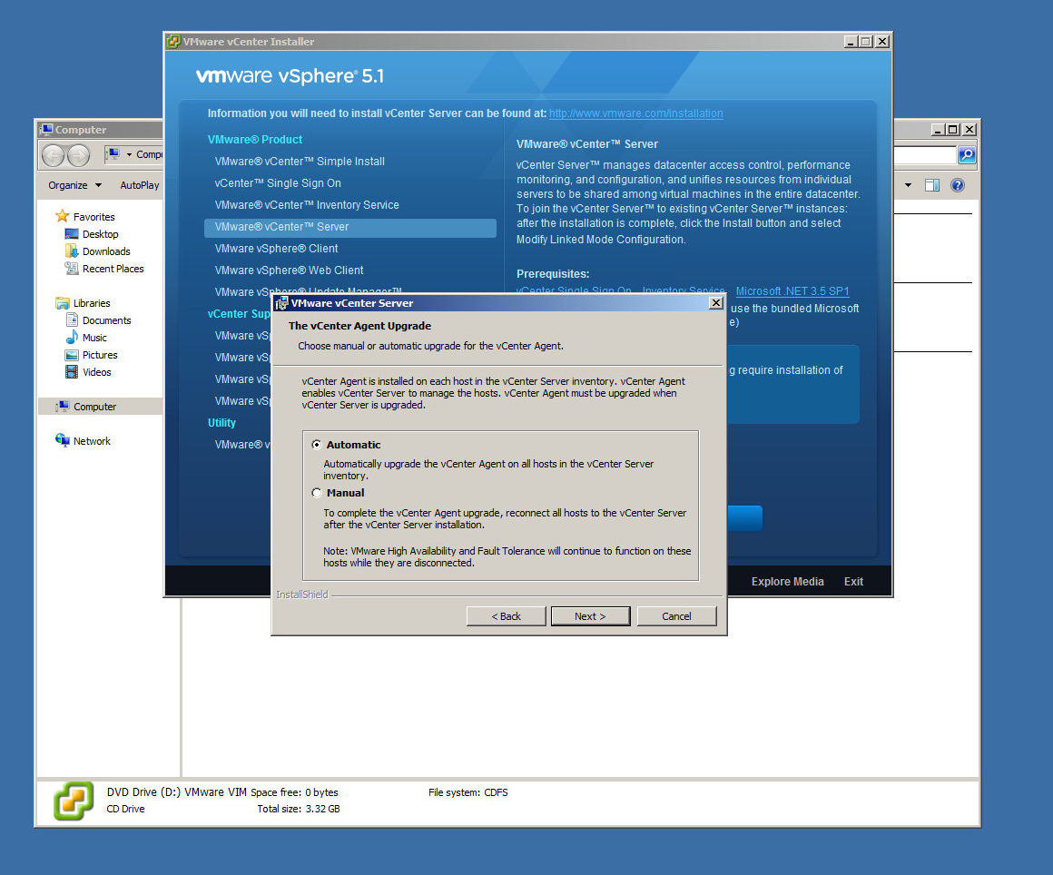This screenshot has width=1053, height=875.
Task: Cancel the vCenter Agent Upgrade dialog
Action: coord(676,616)
